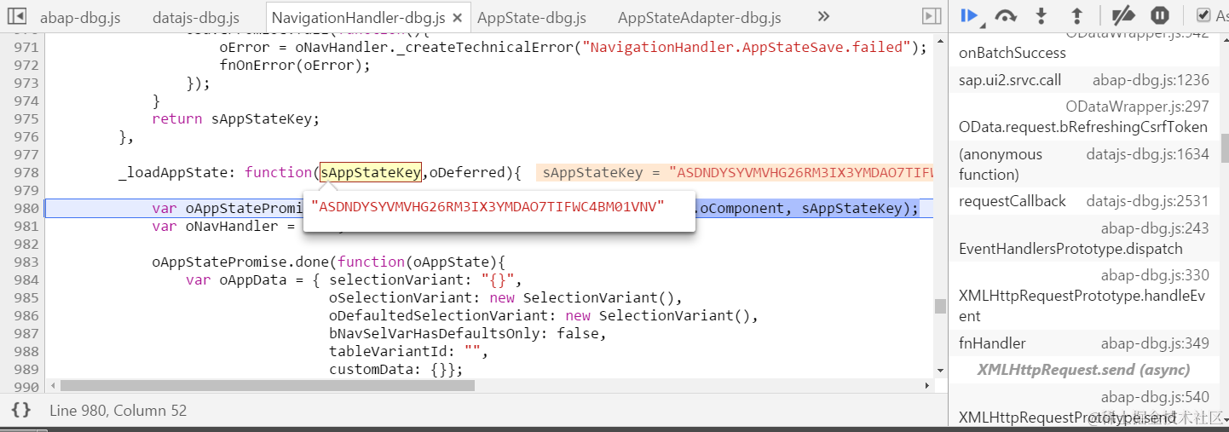1229x432 pixels.
Task: Resume script execution
Action: [970, 15]
